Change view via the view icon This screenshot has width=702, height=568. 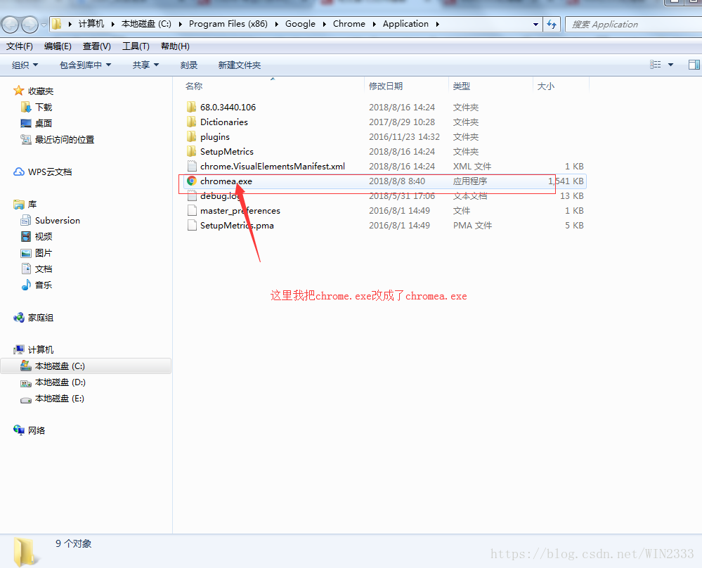point(656,65)
